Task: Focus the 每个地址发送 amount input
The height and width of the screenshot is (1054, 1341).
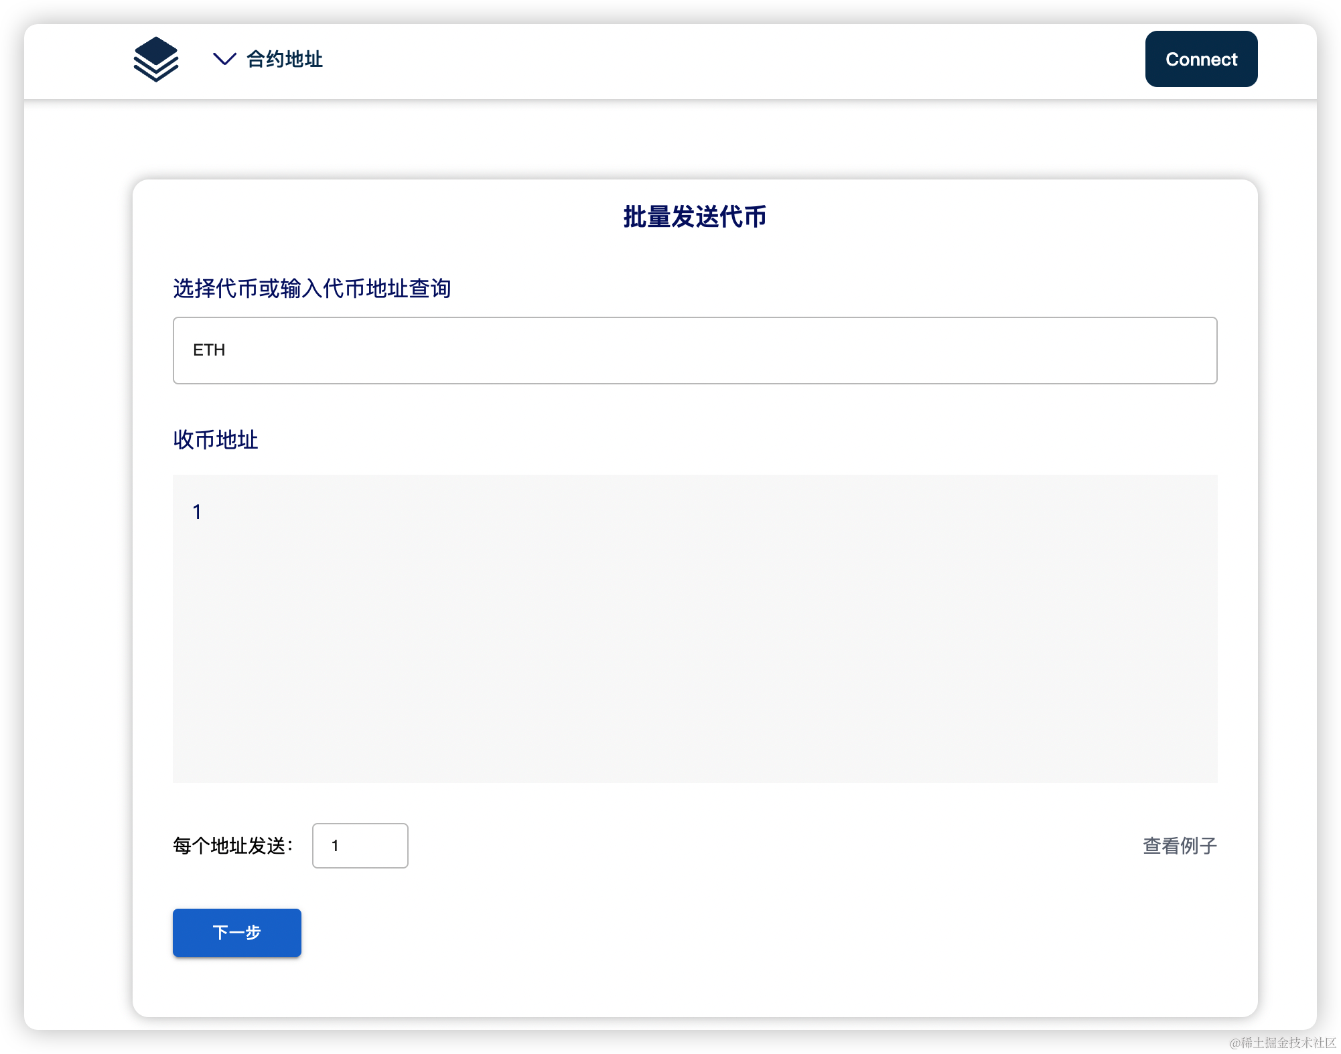Action: (360, 846)
